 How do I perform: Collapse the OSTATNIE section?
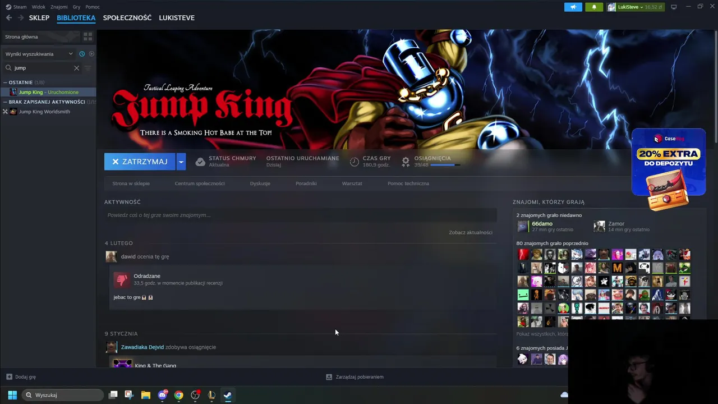point(5,82)
